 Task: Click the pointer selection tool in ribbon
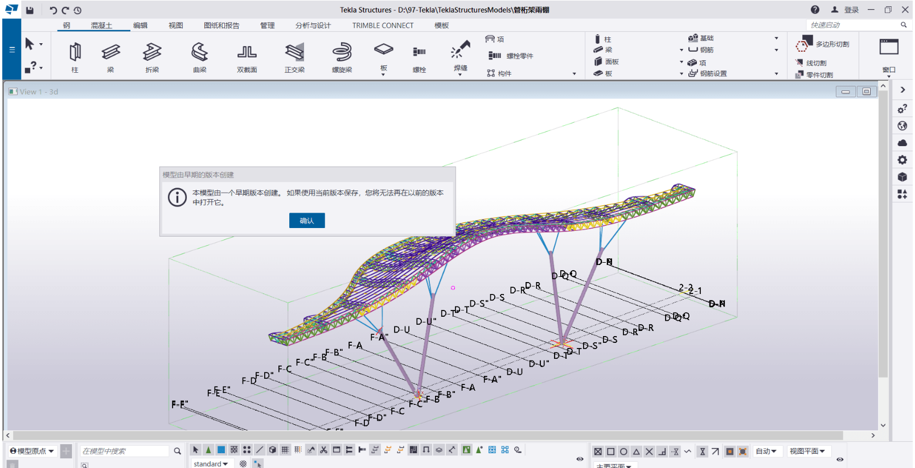coord(30,44)
